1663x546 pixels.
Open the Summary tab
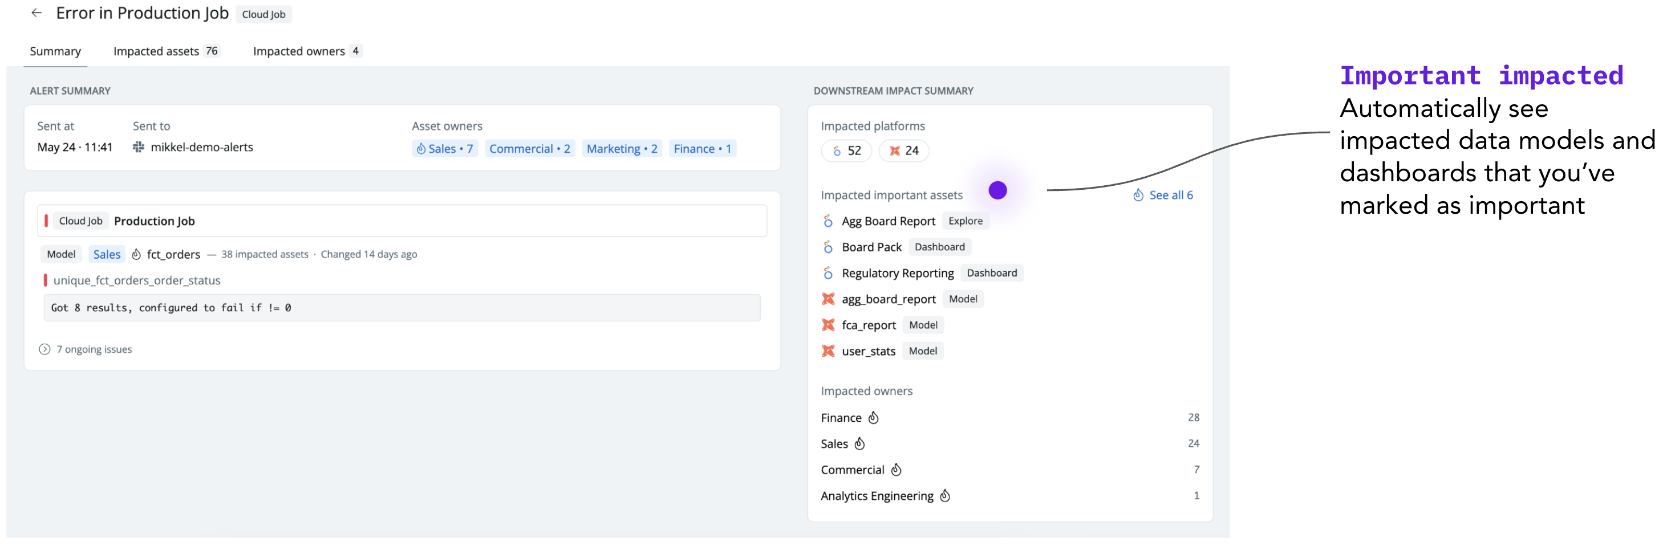[55, 51]
